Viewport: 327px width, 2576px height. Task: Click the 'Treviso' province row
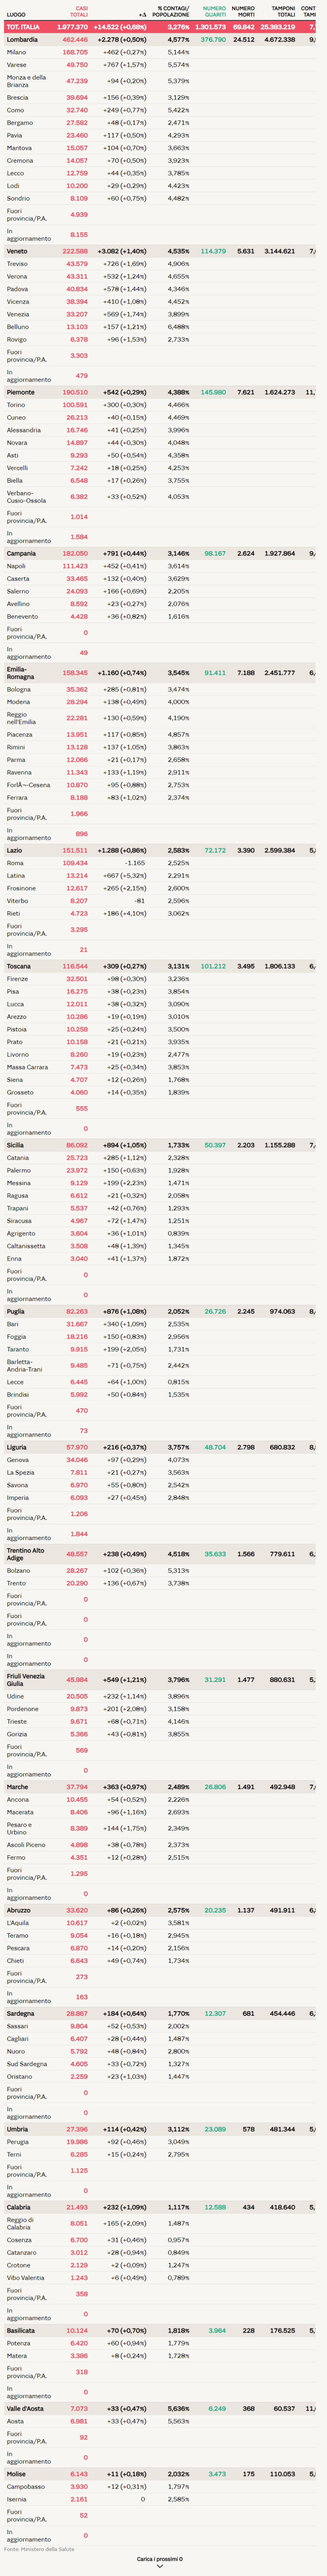(160, 264)
